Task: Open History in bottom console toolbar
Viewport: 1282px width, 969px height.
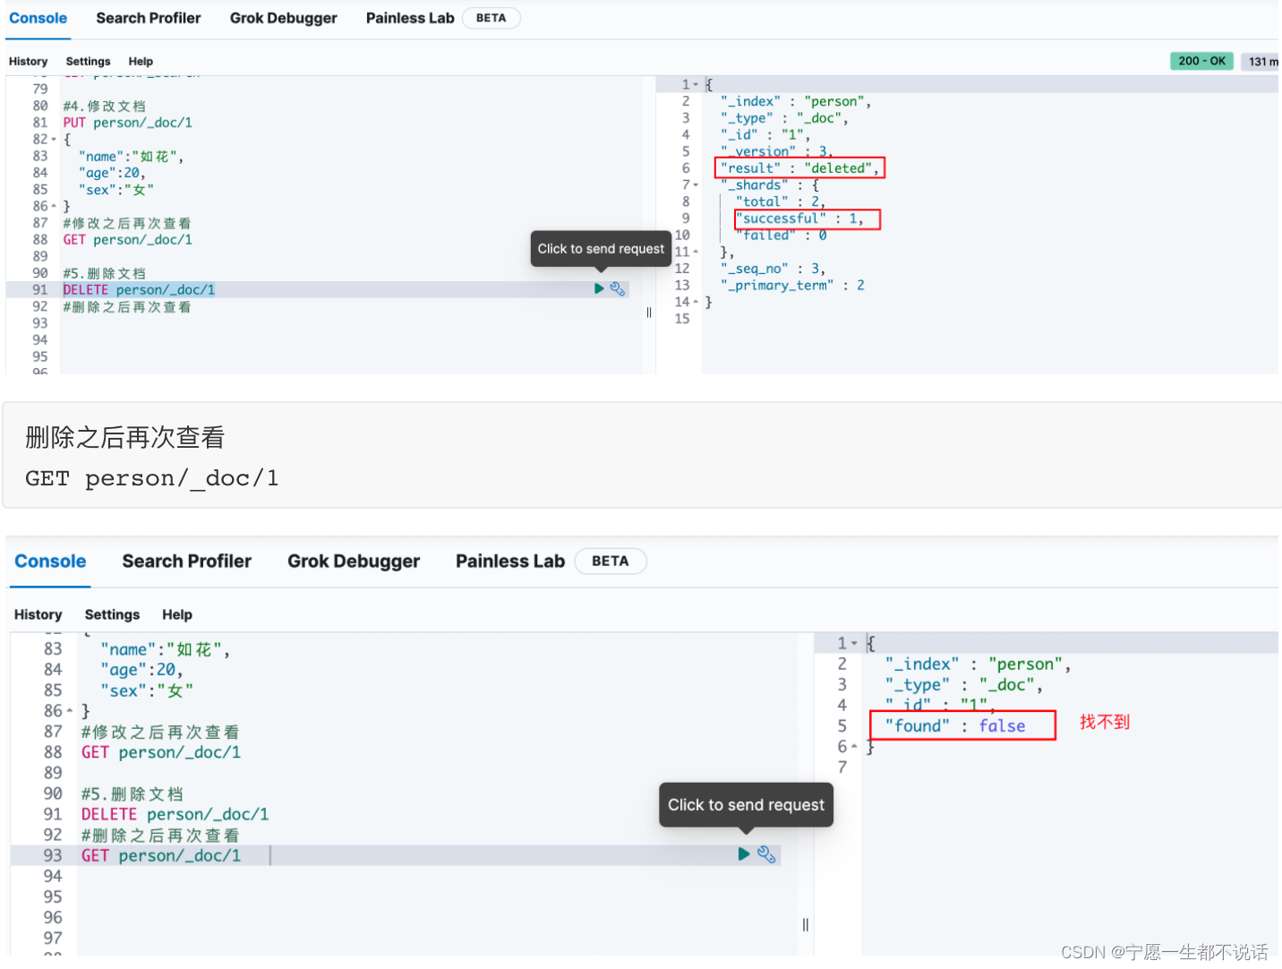Action: [x=38, y=614]
